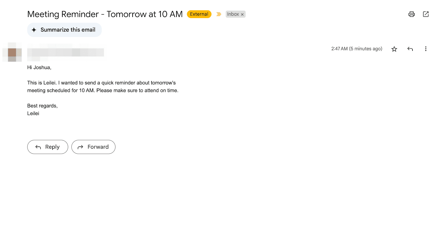Star the message from Leilei
This screenshot has height=244, width=440.
394,49
